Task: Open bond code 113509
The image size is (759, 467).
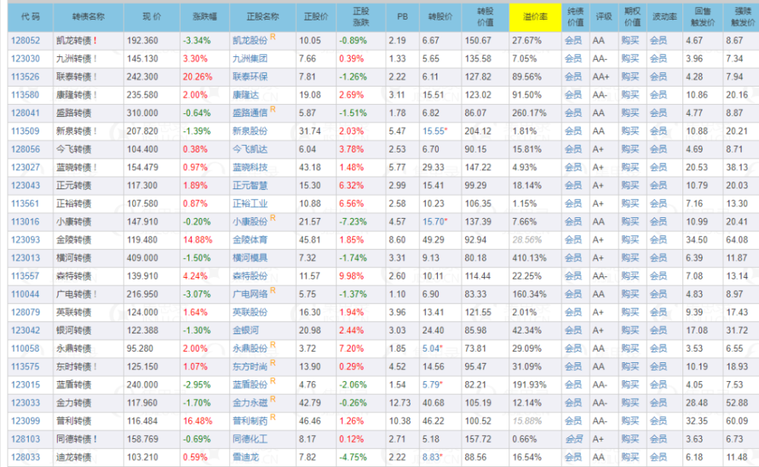Action: (26, 131)
